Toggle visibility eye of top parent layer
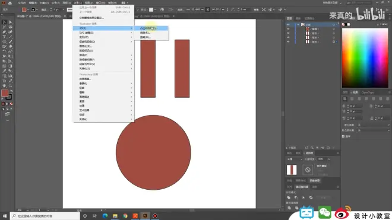The height and width of the screenshot is (220, 392). coord(288,25)
